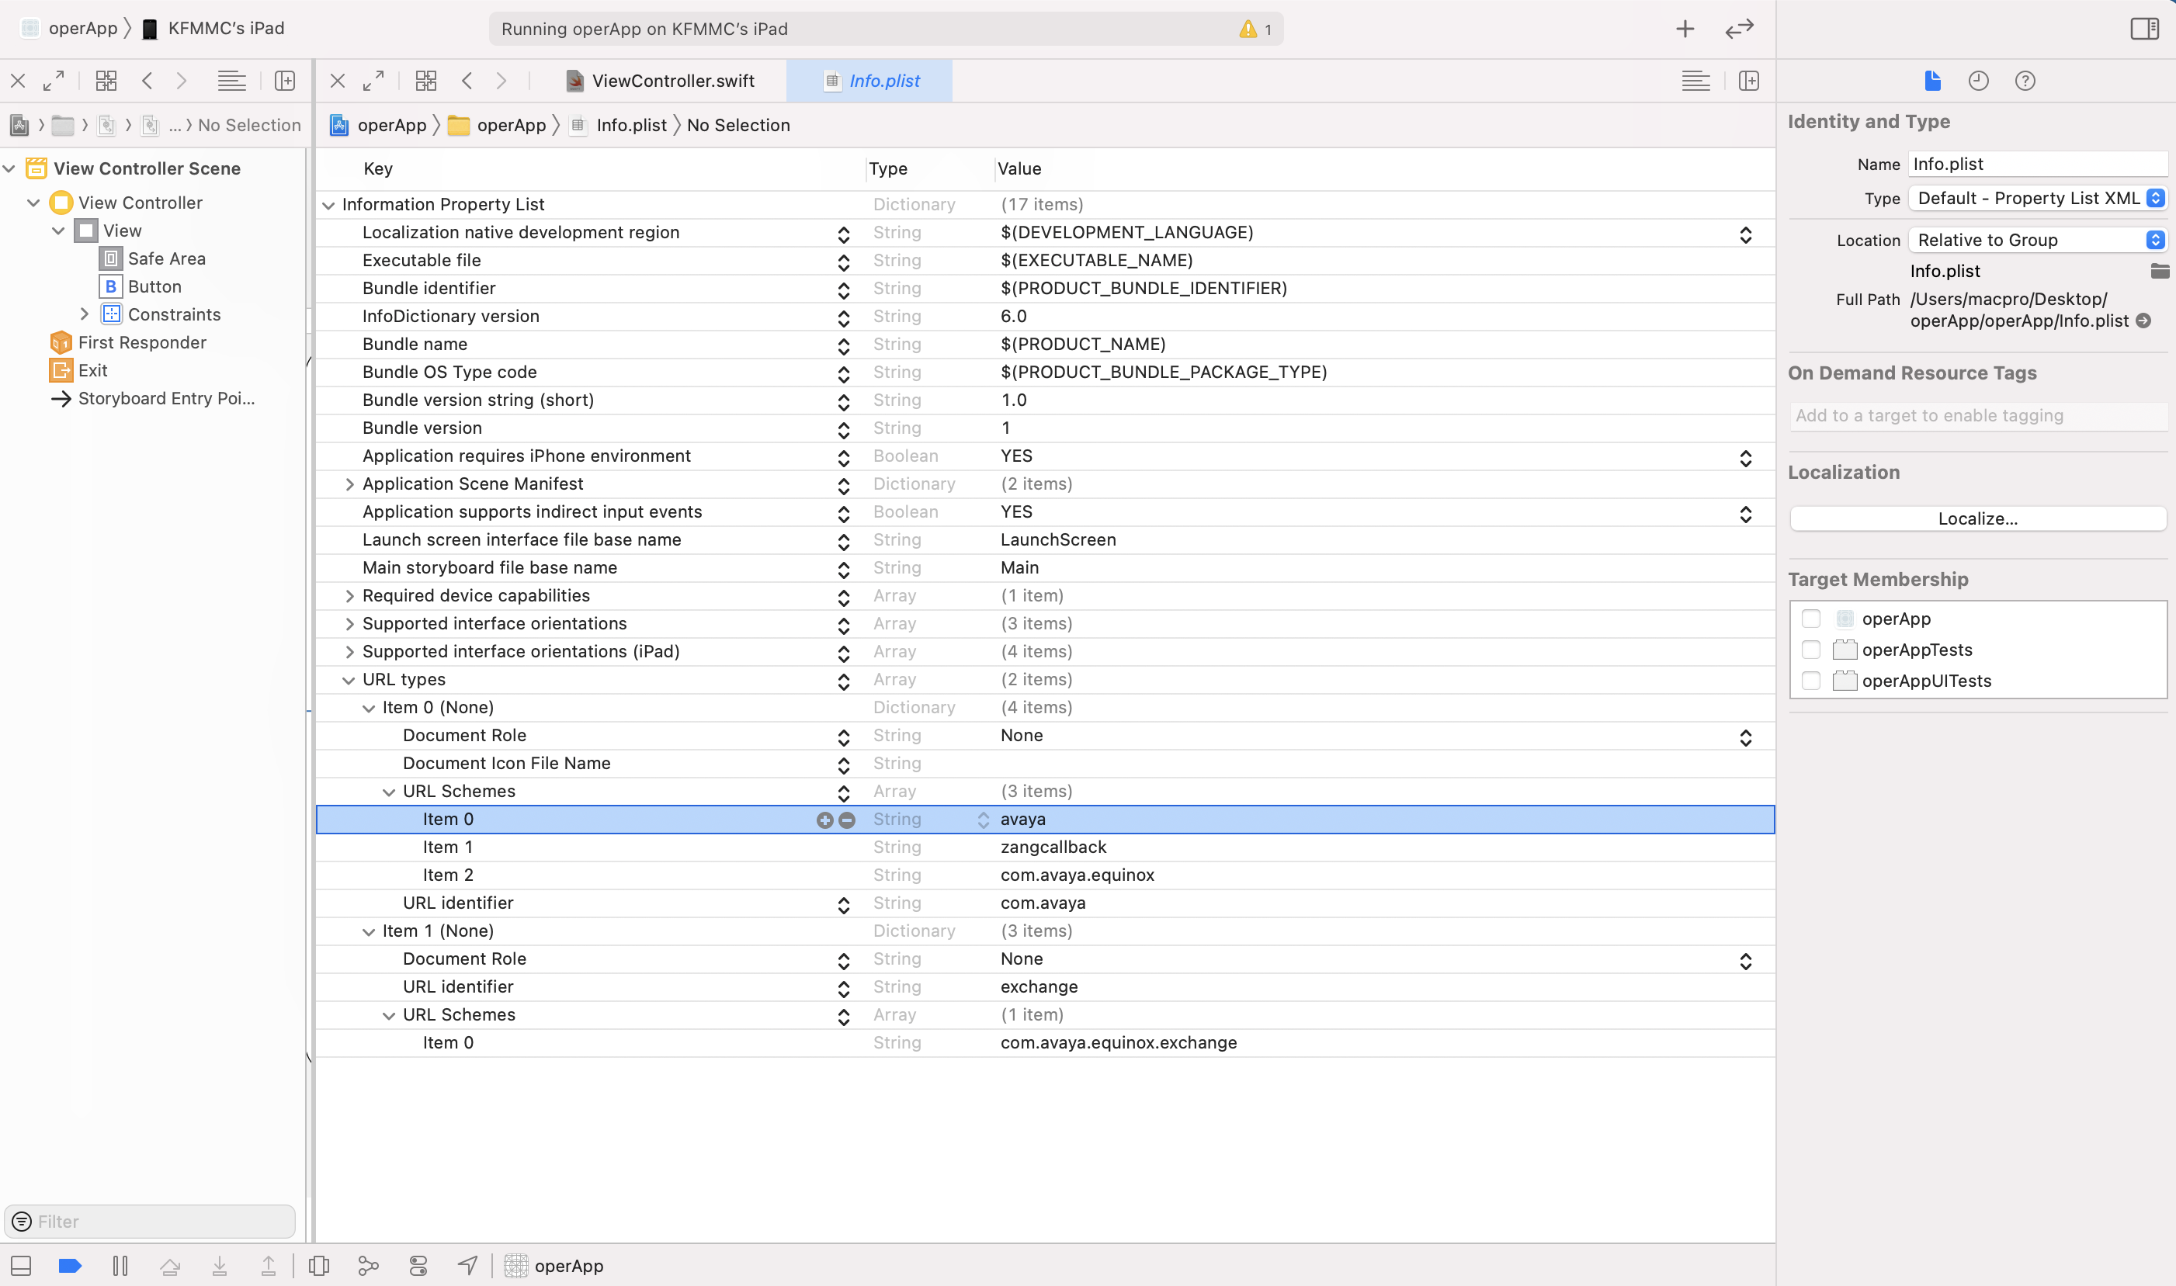Open editor options lines icon on right
The height and width of the screenshot is (1286, 2176).
[1696, 81]
